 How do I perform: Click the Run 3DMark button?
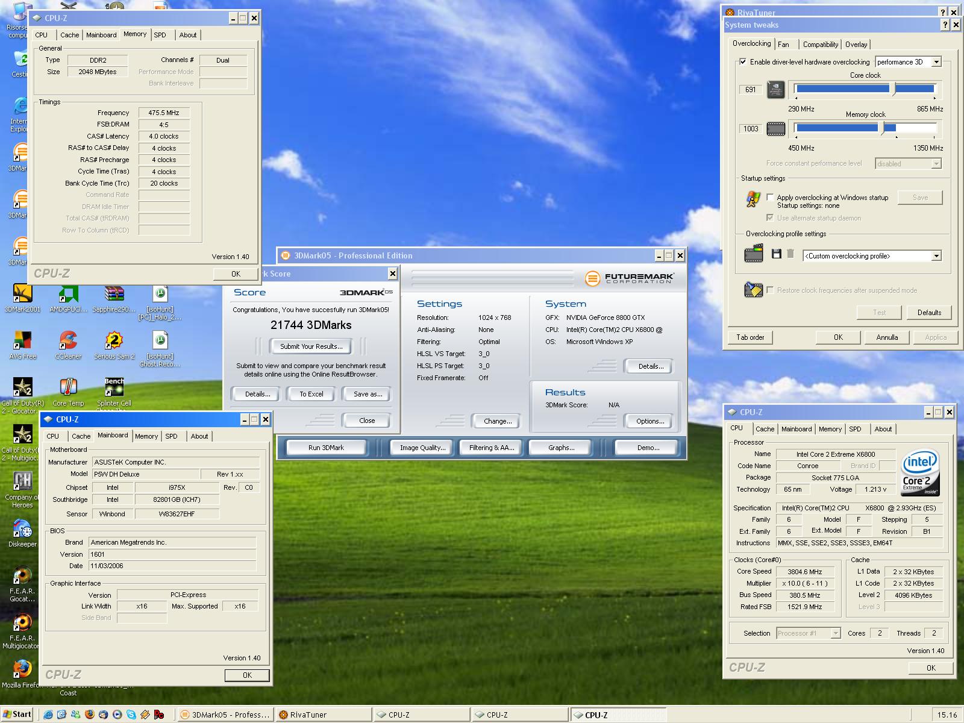pyautogui.click(x=326, y=448)
